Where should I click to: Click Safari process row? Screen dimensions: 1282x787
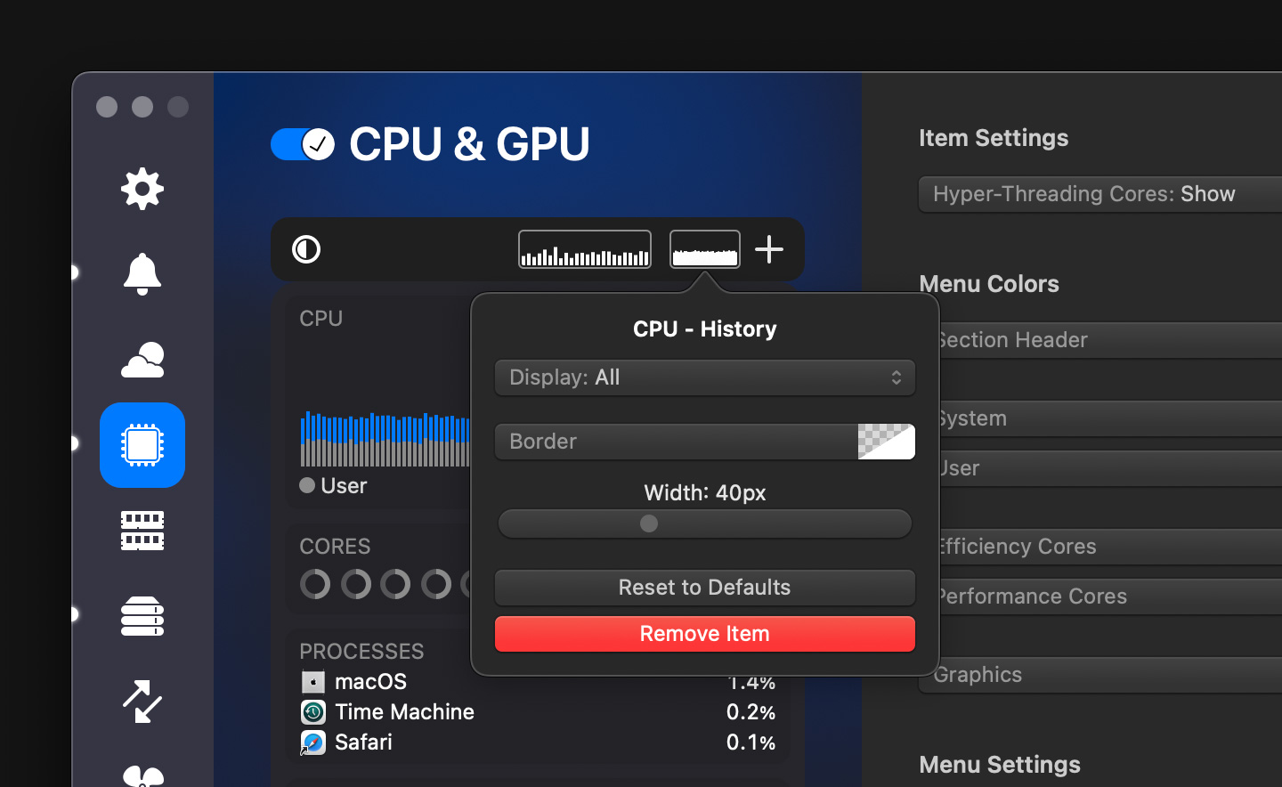pos(539,742)
